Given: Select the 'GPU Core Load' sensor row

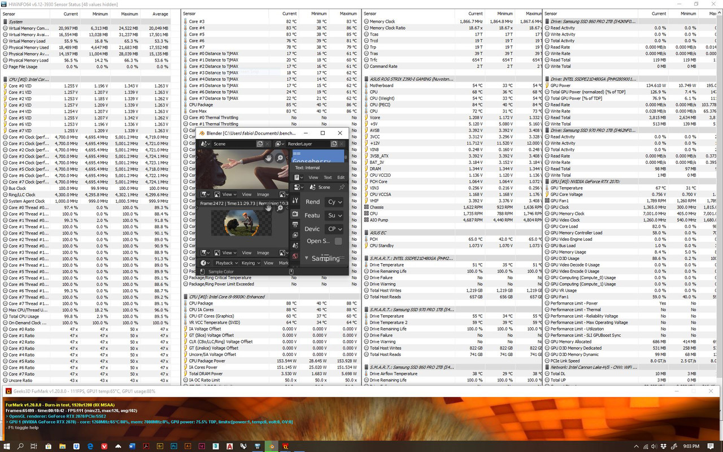Looking at the screenshot, I should (629, 227).
